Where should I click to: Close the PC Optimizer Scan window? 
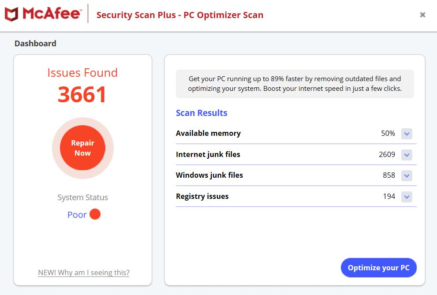[x=422, y=15]
